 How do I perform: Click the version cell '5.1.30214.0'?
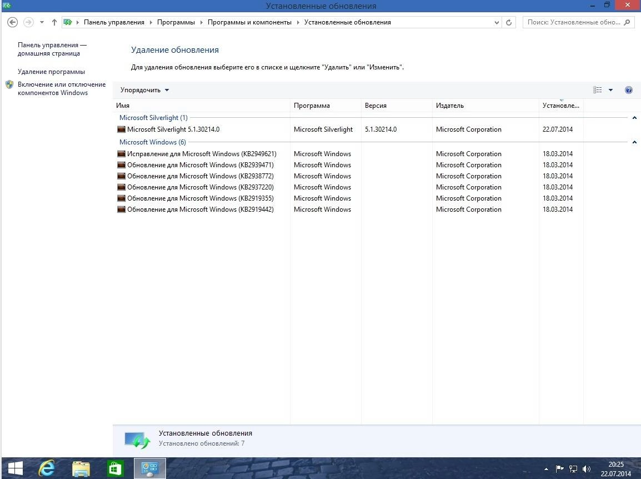click(x=380, y=129)
